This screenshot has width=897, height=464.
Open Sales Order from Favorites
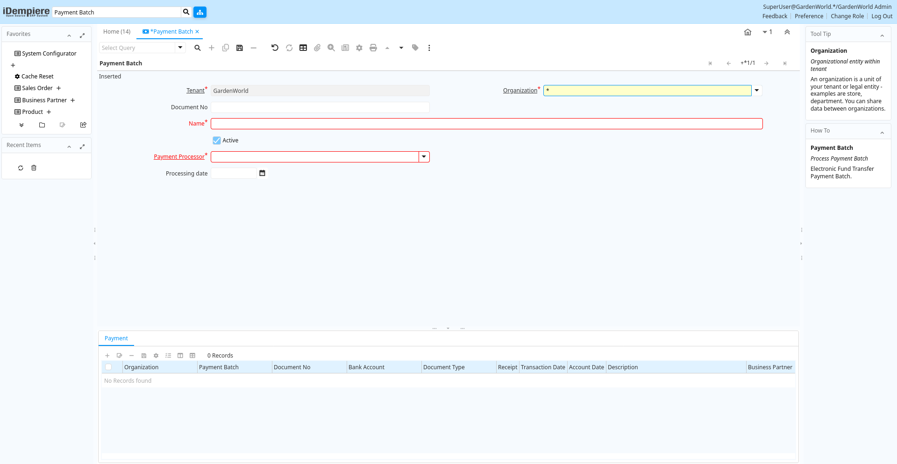tap(37, 88)
